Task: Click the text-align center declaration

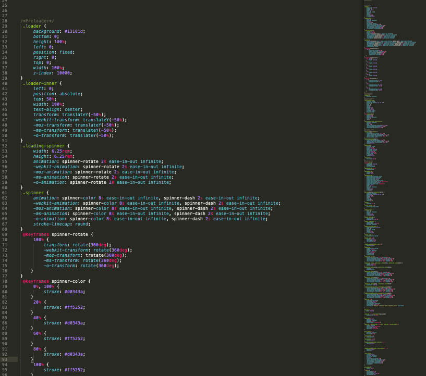Action: 58,109
